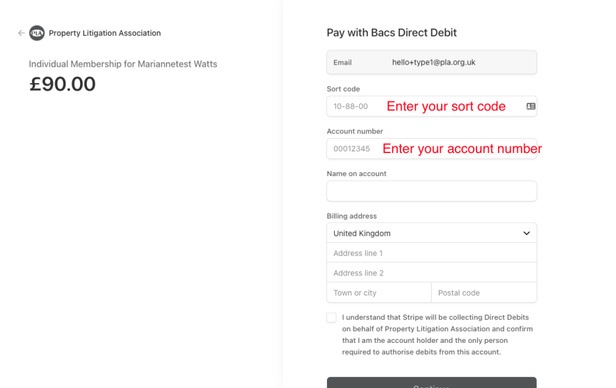Click the Address line 2 field
The height and width of the screenshot is (388, 616).
(432, 273)
